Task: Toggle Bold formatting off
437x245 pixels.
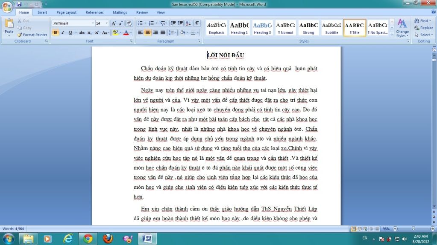Action: 55,32
